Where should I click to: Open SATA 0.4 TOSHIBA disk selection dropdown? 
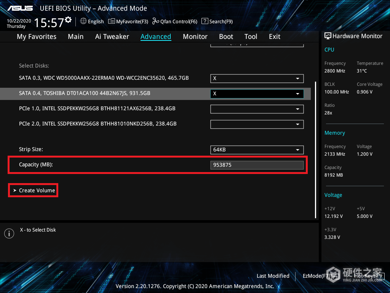tap(257, 94)
